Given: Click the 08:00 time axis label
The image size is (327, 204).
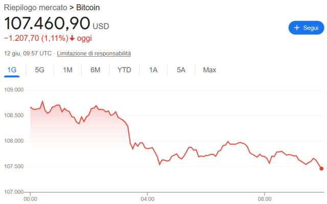Looking at the screenshot, I should pos(265,199).
